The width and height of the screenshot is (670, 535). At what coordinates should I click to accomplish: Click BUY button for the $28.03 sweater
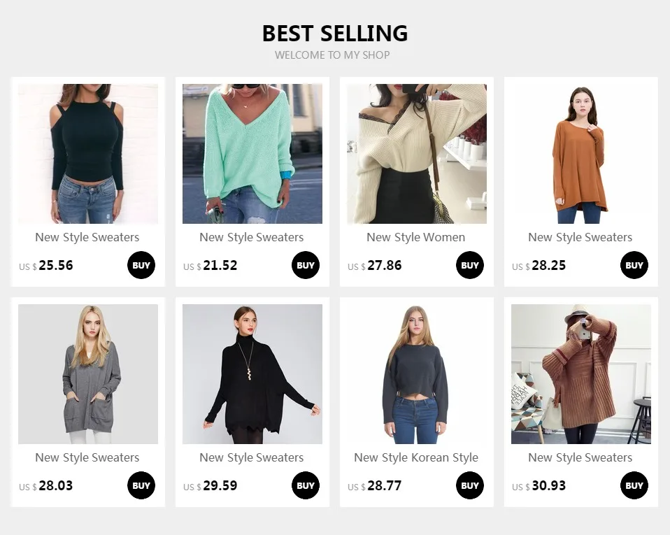click(141, 485)
